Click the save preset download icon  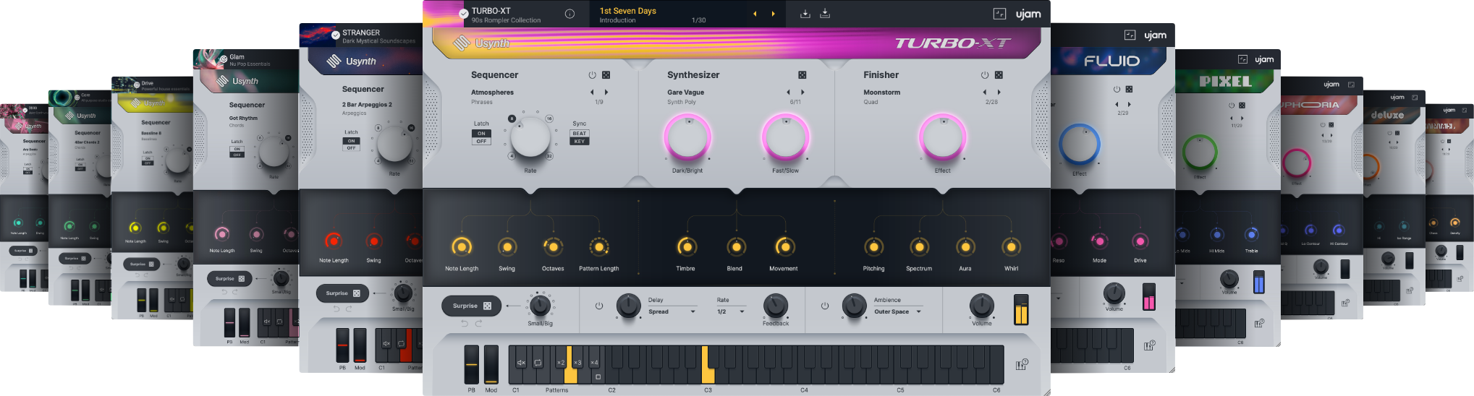pos(805,14)
